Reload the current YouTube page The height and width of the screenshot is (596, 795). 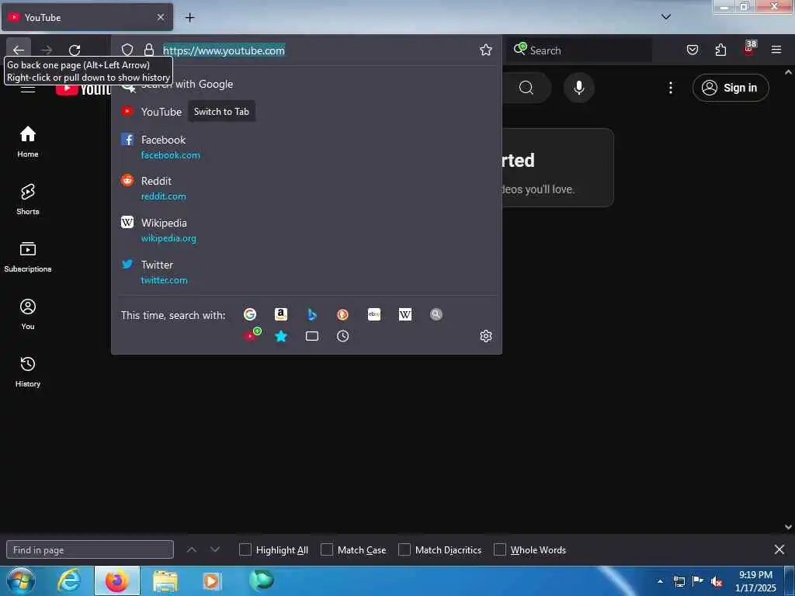[75, 50]
